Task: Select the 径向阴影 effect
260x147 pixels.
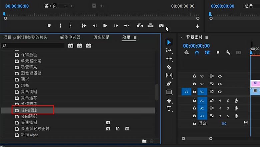Action: [x=29, y=116]
